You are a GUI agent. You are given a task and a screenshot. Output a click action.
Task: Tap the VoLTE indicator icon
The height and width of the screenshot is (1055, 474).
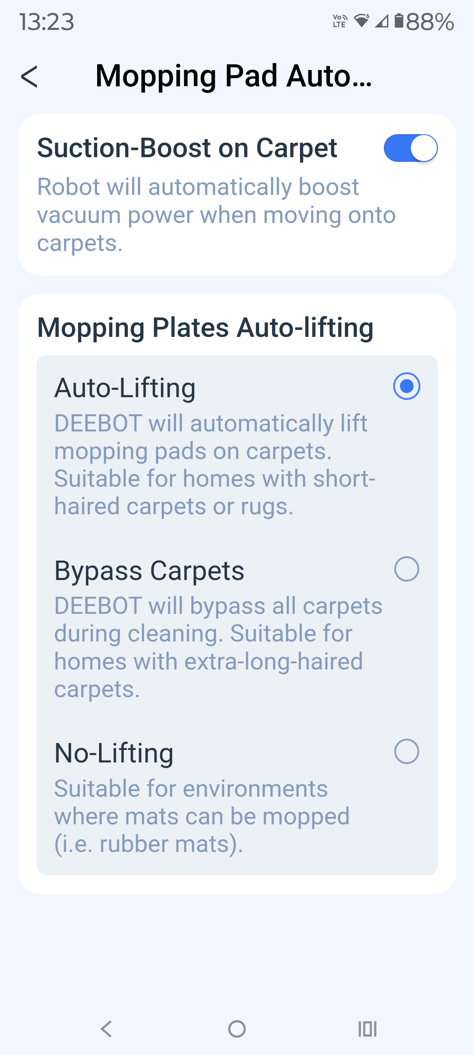click(x=340, y=21)
